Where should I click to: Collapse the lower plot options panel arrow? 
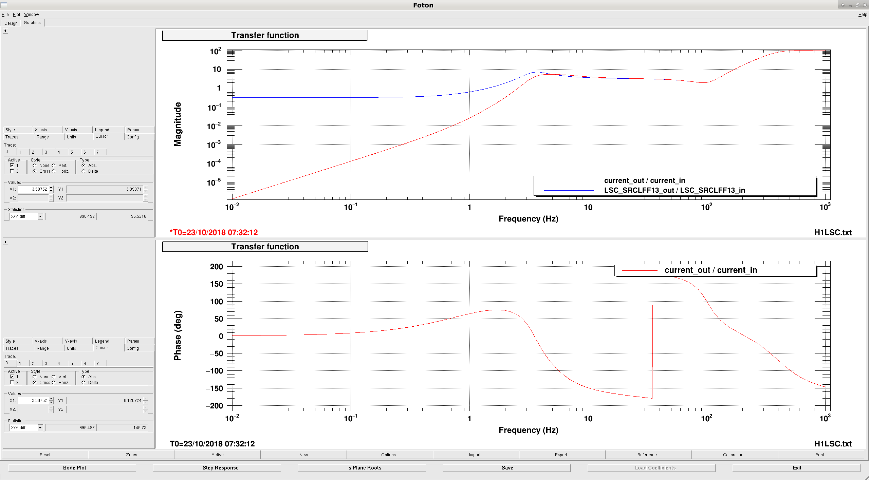(x=5, y=242)
